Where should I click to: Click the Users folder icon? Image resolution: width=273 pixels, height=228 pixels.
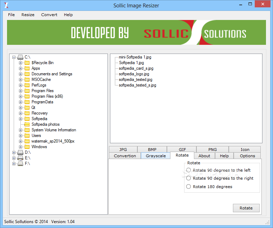tap(27, 136)
